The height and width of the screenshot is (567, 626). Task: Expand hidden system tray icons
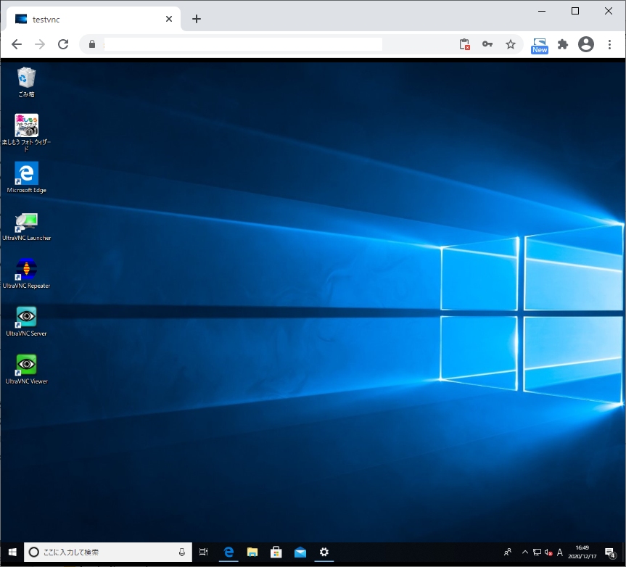tap(525, 552)
